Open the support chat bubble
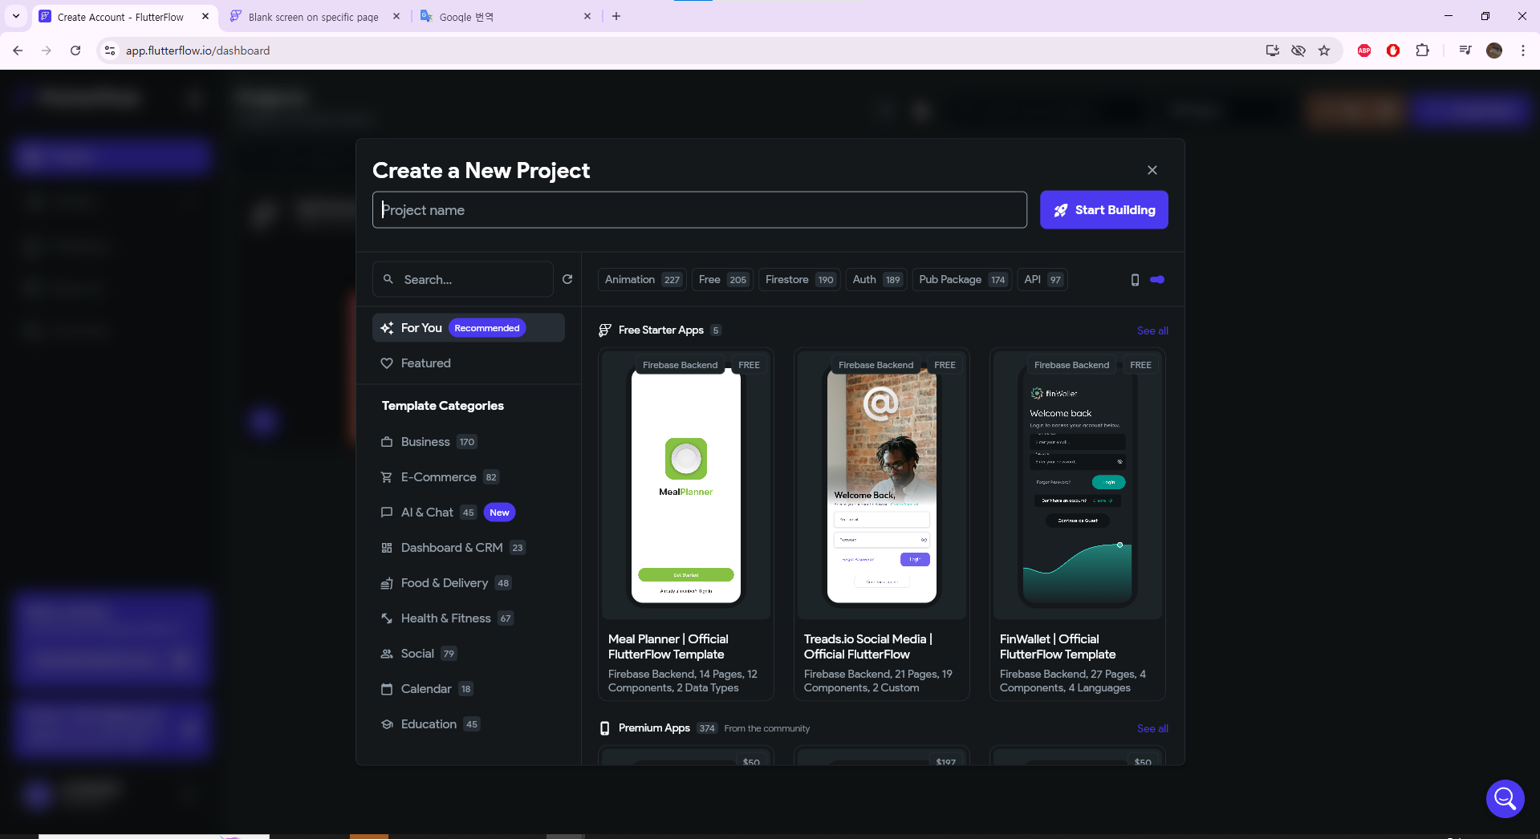 (1505, 798)
